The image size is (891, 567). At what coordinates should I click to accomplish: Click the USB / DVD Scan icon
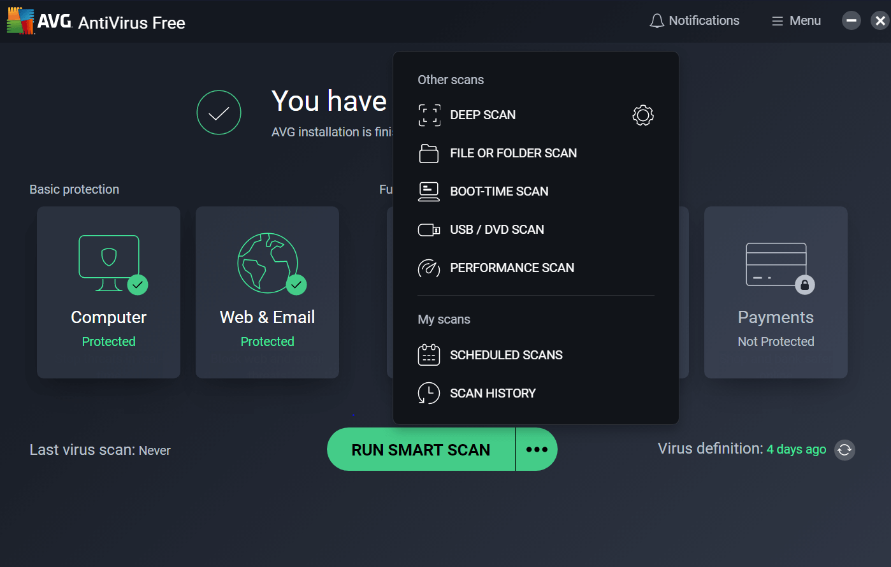[x=430, y=229]
